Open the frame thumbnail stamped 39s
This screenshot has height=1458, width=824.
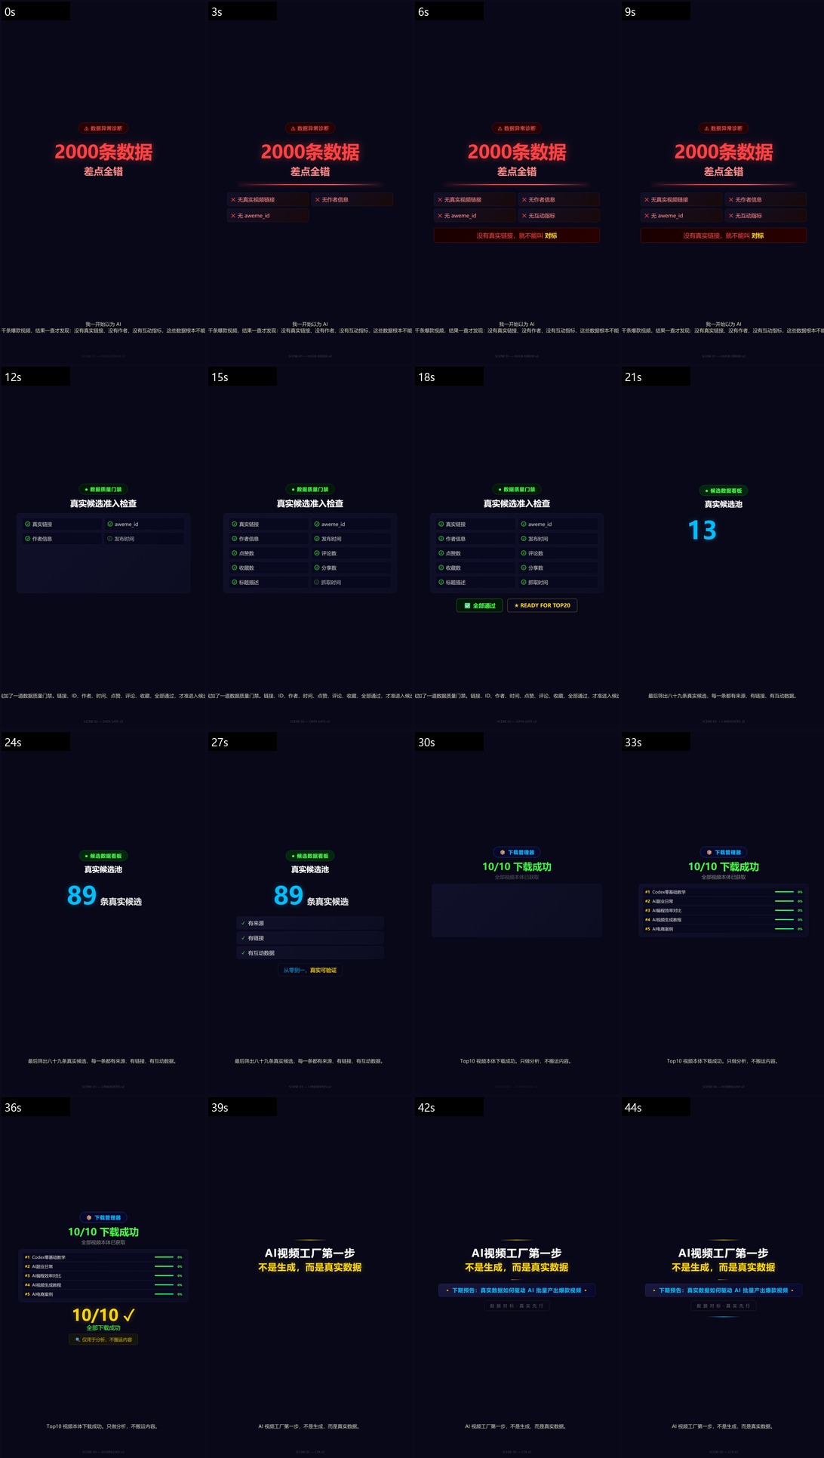tap(310, 1277)
